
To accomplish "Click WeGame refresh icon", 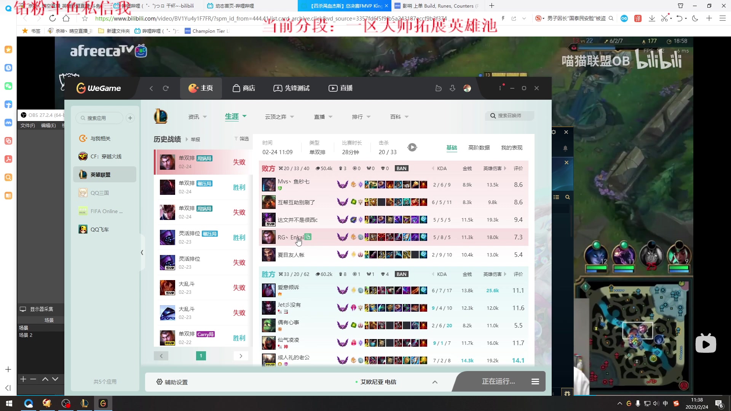I will tap(166, 88).
